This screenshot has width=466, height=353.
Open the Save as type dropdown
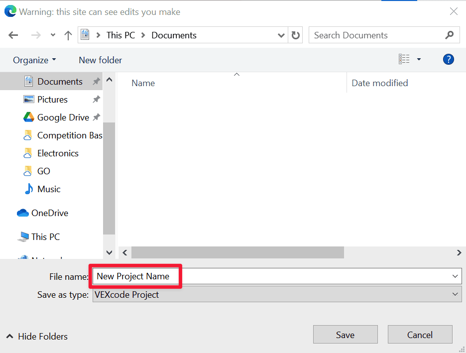click(x=454, y=294)
